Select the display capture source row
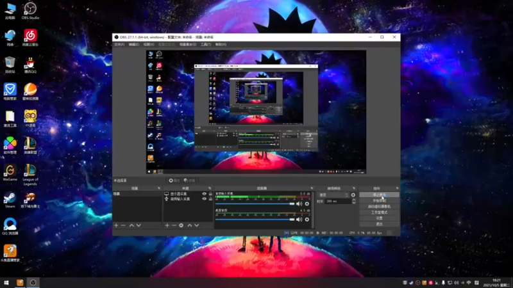Screen dimensions: 513x288 point(188,194)
